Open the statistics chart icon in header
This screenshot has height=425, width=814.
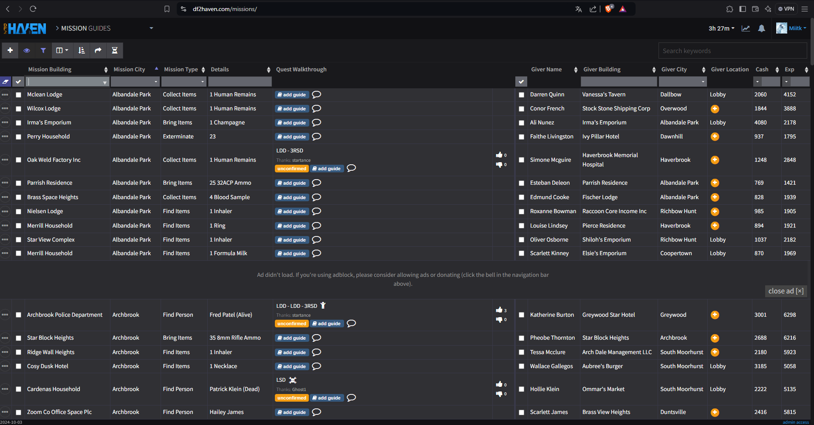click(x=746, y=28)
